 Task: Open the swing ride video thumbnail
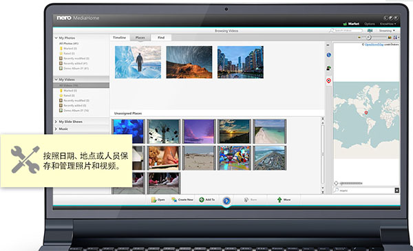pyautogui.click(x=164, y=131)
